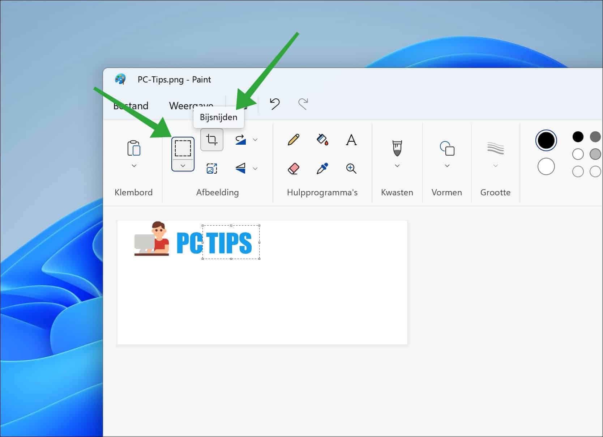Select the Fill with color tool
This screenshot has width=603, height=437.
pyautogui.click(x=322, y=140)
